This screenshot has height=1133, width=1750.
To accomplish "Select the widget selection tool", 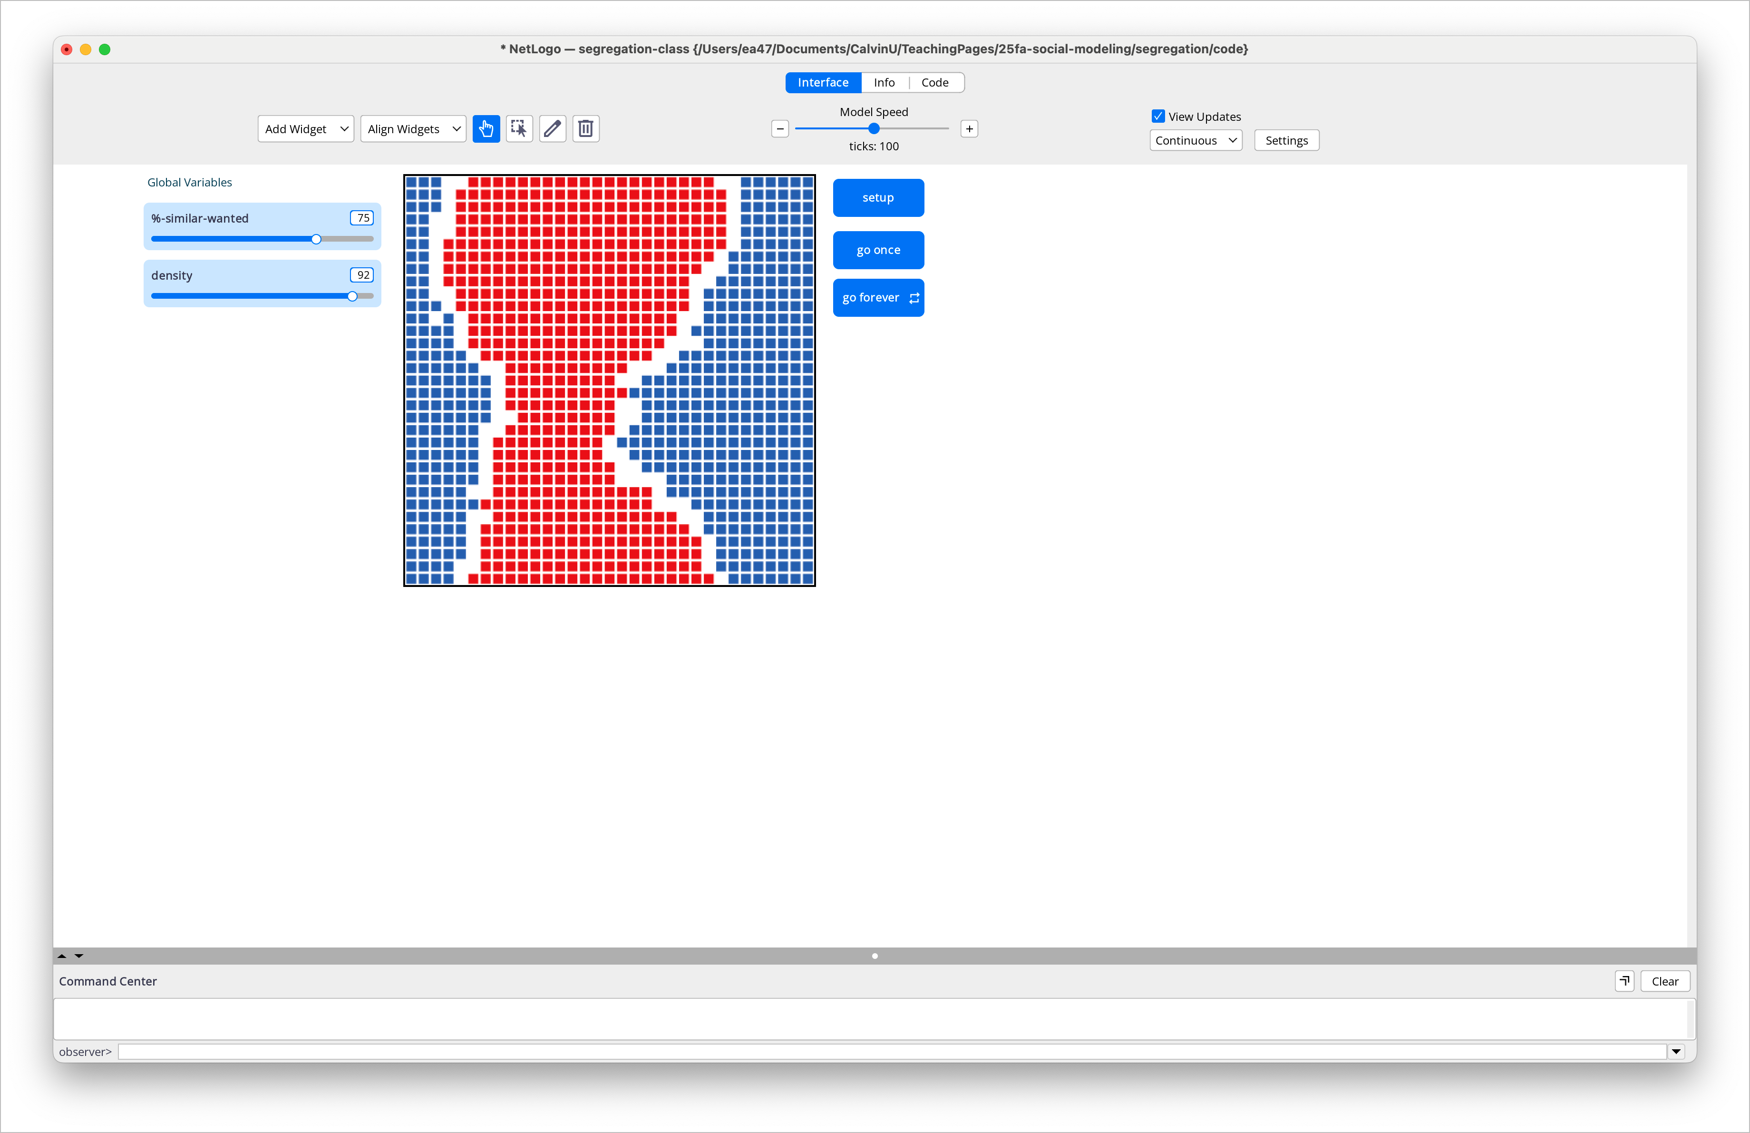I will coord(519,129).
